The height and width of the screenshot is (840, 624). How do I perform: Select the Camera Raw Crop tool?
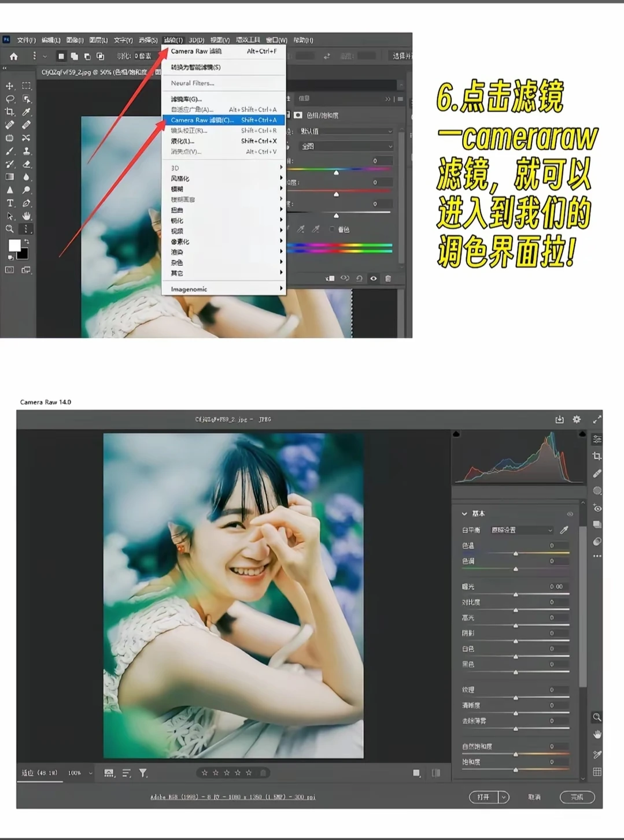[x=597, y=457]
